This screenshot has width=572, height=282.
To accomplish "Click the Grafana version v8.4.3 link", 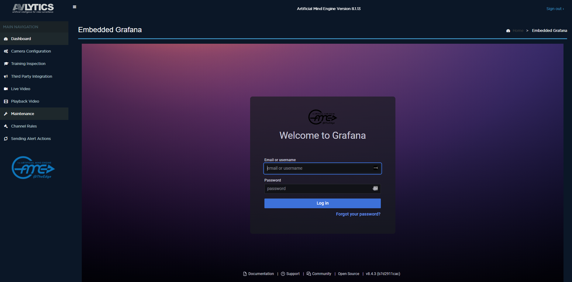I will [x=383, y=274].
